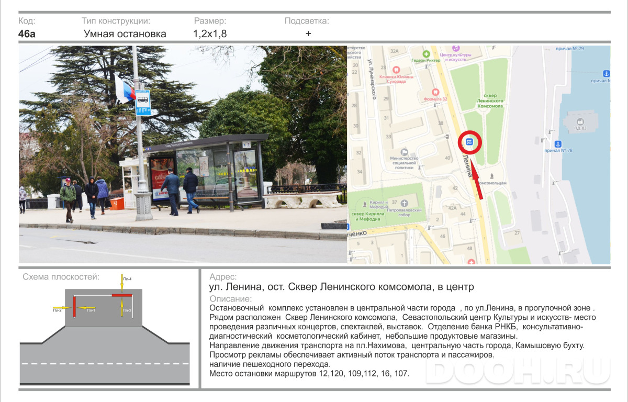Click building number 32А on the map
The width and height of the screenshot is (628, 402).
(394, 51)
